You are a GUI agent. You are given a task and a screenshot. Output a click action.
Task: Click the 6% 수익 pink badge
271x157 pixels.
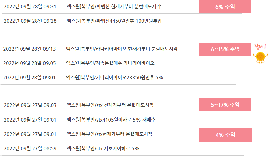[x=225, y=7]
